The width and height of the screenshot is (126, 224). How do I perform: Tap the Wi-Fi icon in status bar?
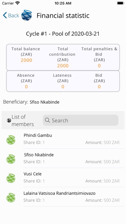[18, 3]
